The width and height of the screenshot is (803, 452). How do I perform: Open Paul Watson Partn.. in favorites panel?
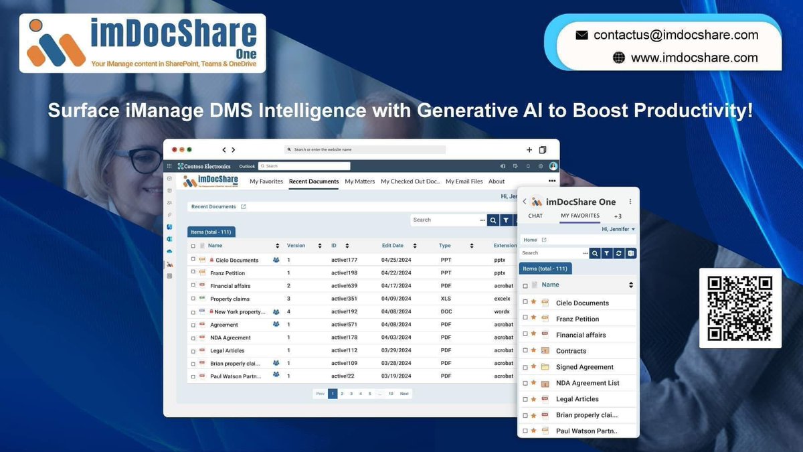tap(587, 431)
